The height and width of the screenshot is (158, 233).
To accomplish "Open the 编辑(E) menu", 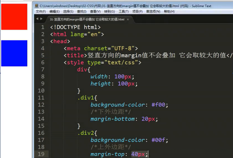I will (54, 11).
